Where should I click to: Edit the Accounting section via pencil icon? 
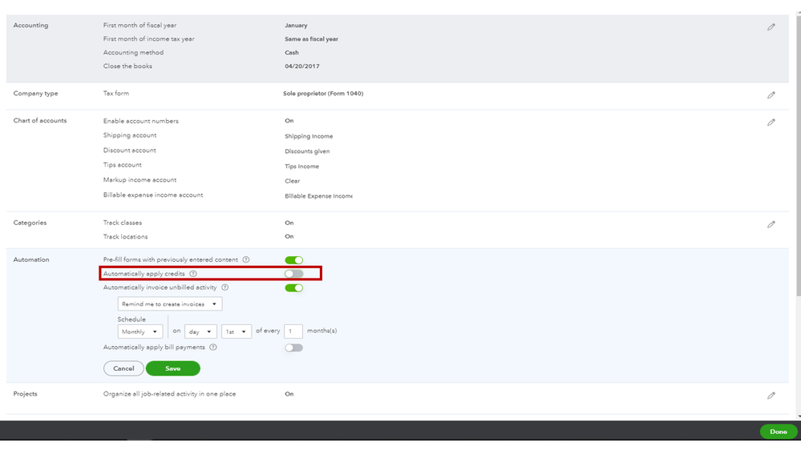coord(771,27)
